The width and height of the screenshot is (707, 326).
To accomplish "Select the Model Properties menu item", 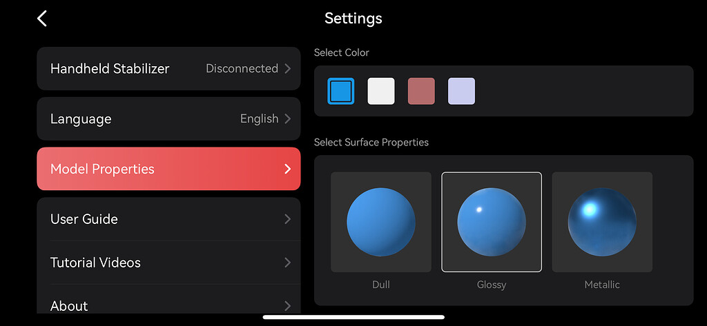I will point(168,169).
